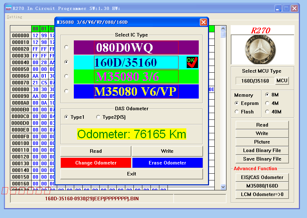Select Flash memory radio button
307x218 pixels.
pyautogui.click(x=237, y=112)
